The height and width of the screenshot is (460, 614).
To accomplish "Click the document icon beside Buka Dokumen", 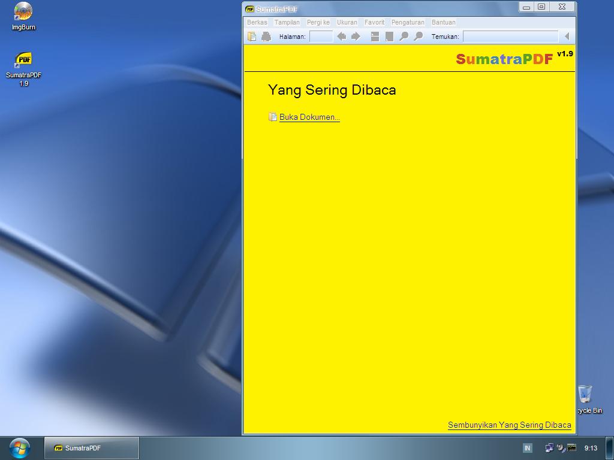I will pyautogui.click(x=273, y=117).
